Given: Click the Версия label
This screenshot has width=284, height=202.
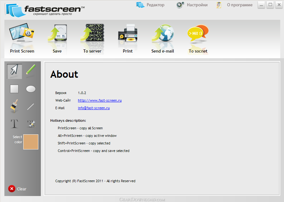Looking at the screenshot, I should coord(61,93).
